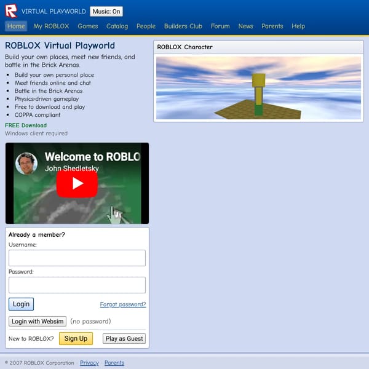
Task: Play the Welcome to ROBLOX video
Action: click(x=77, y=183)
